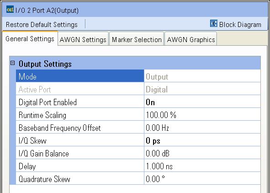Image resolution: width=270 pixels, height=193 pixels.
Task: Open the Active Port Digital dropdown
Action: point(202,89)
